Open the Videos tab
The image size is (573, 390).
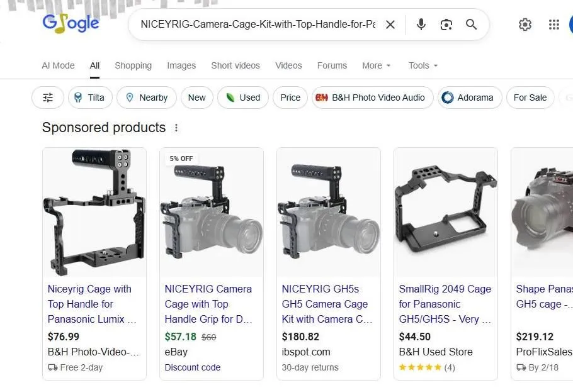point(288,65)
